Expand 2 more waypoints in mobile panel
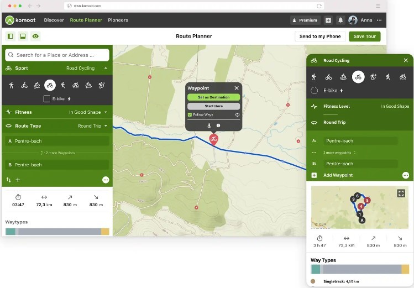Screen dimensions: 414x288 pyautogui.click(x=339, y=153)
